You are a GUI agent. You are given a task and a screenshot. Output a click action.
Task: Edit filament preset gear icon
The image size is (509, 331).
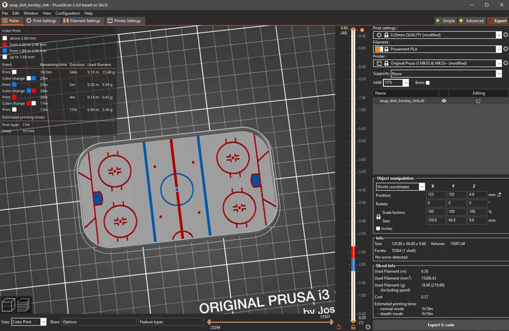coord(505,49)
